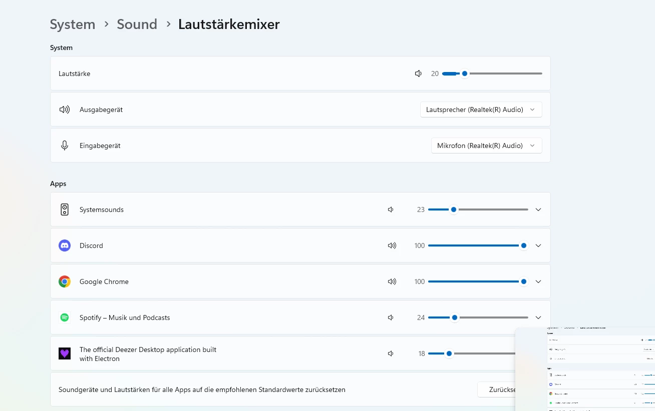
Task: Open the screenshot preview thumbnail
Action: point(585,369)
